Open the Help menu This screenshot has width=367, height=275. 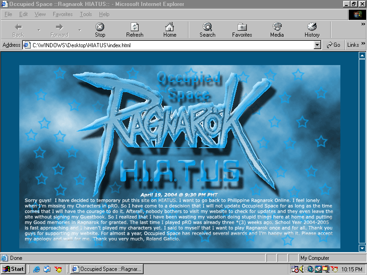(104, 14)
